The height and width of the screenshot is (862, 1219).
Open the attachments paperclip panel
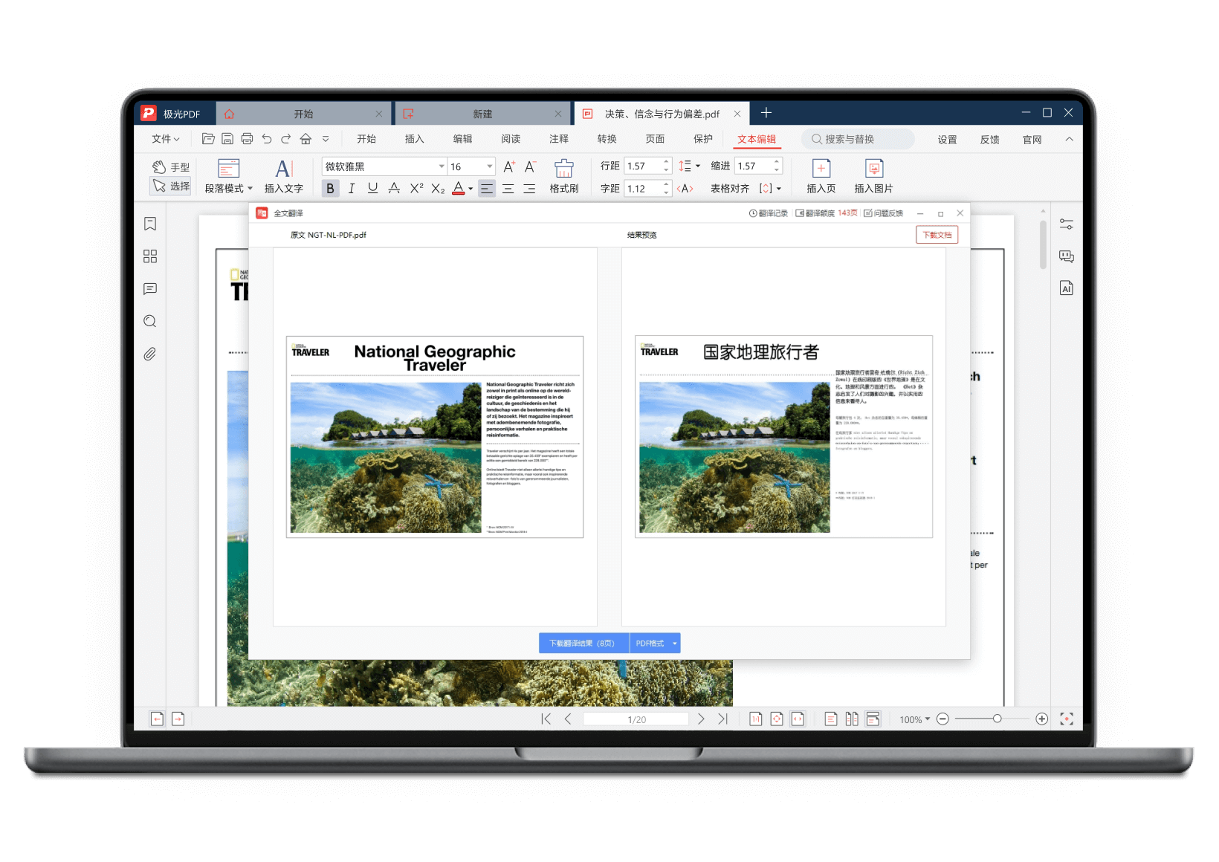(x=150, y=354)
